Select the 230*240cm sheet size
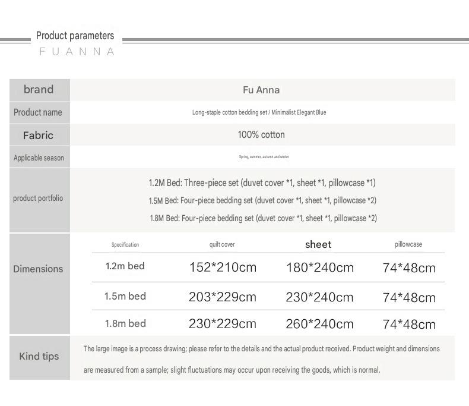Screen dimensions: 469x406 [319, 297]
